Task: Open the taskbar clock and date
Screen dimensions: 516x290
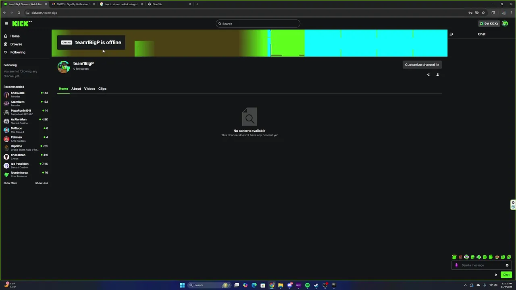Action: pos(506,285)
